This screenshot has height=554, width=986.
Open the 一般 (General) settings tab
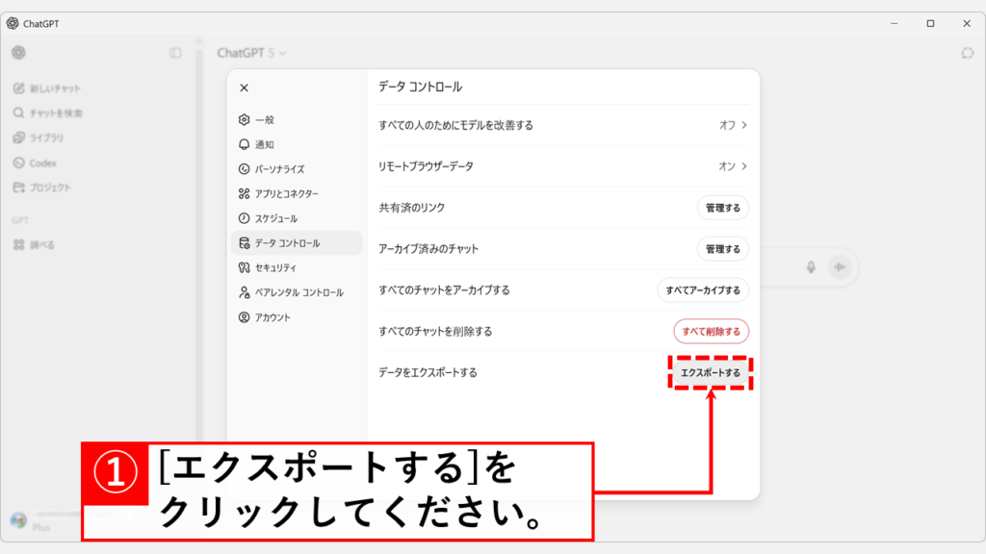[x=264, y=119]
